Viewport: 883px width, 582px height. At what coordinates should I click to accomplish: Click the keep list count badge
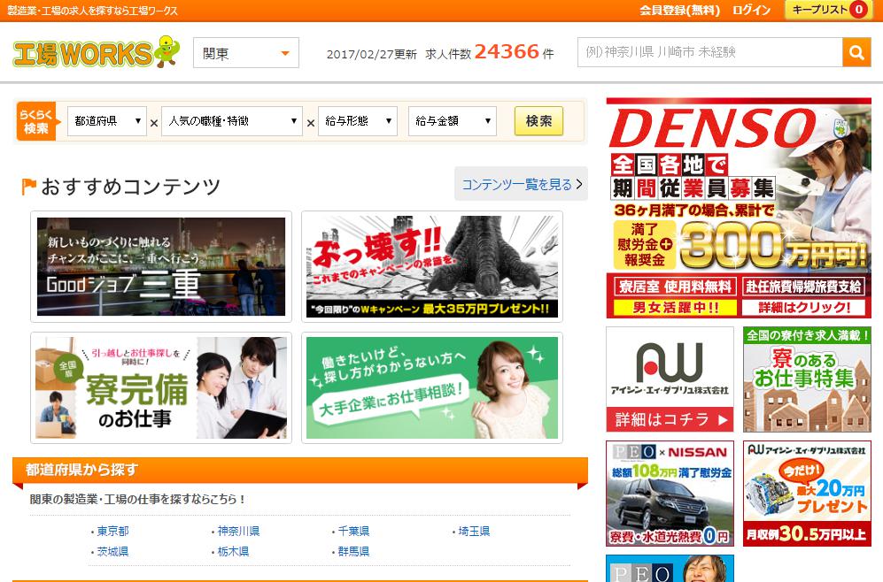tap(859, 9)
